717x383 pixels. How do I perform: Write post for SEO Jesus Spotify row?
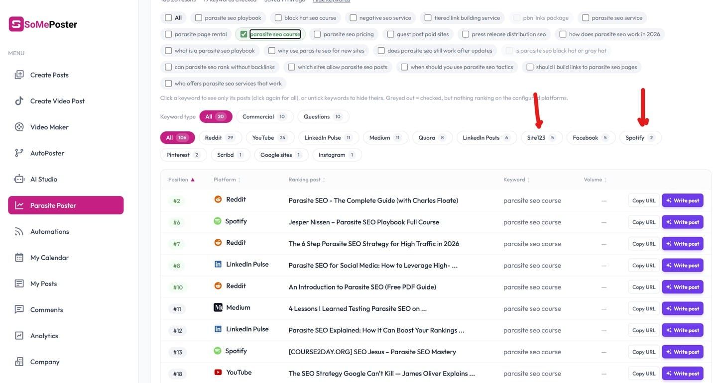click(682, 352)
